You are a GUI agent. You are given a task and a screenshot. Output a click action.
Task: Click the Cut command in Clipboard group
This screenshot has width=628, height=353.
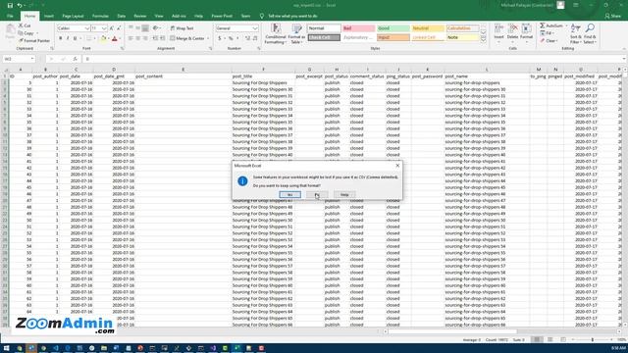pyautogui.click(x=25, y=25)
